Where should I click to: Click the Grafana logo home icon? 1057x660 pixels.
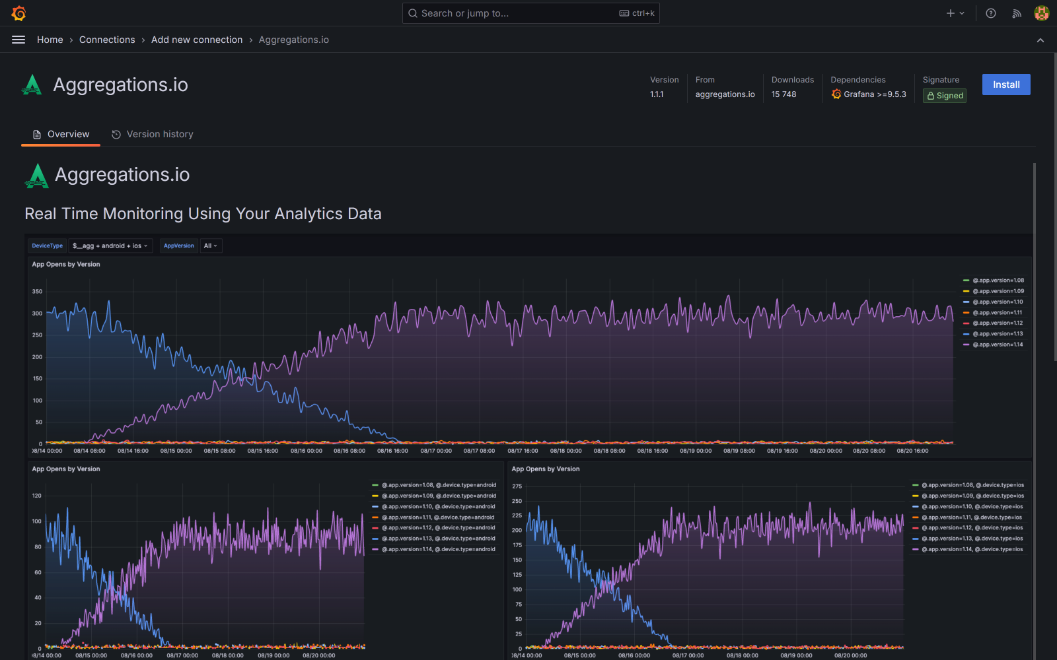(x=18, y=13)
